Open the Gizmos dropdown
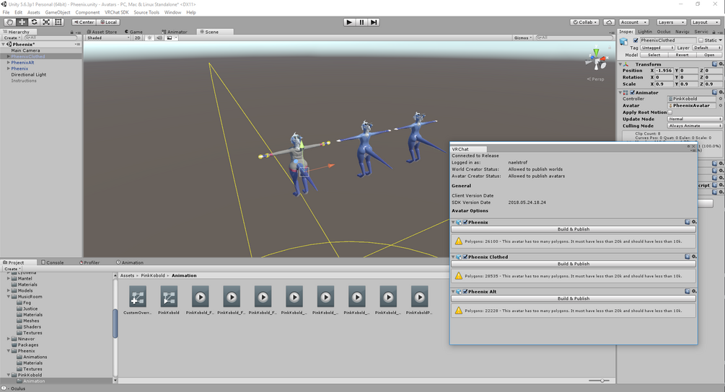The image size is (725, 392). coord(523,38)
